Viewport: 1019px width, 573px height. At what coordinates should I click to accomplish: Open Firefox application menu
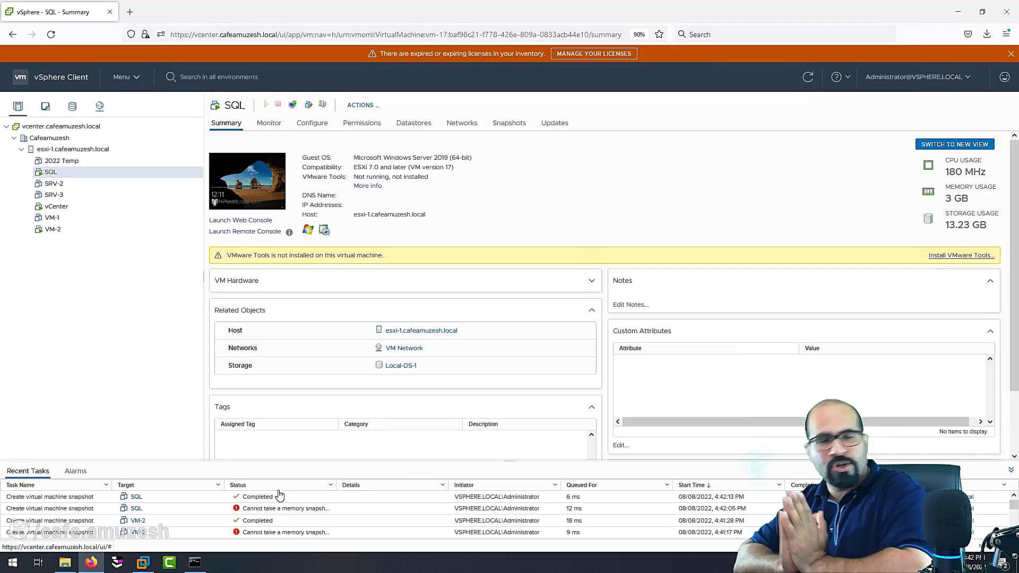1006,34
